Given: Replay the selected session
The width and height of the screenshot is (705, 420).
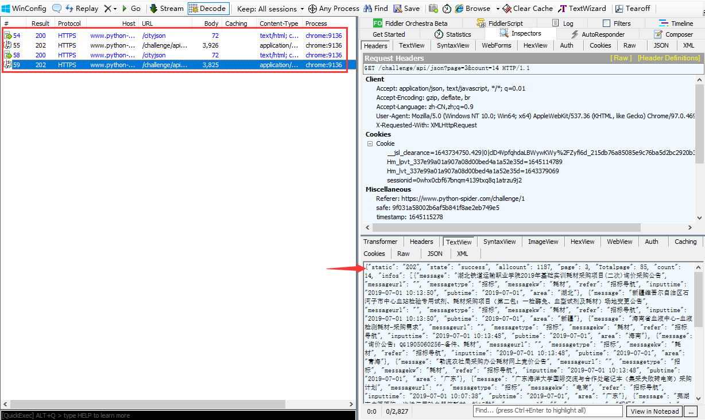Looking at the screenshot, I should tap(82, 9).
